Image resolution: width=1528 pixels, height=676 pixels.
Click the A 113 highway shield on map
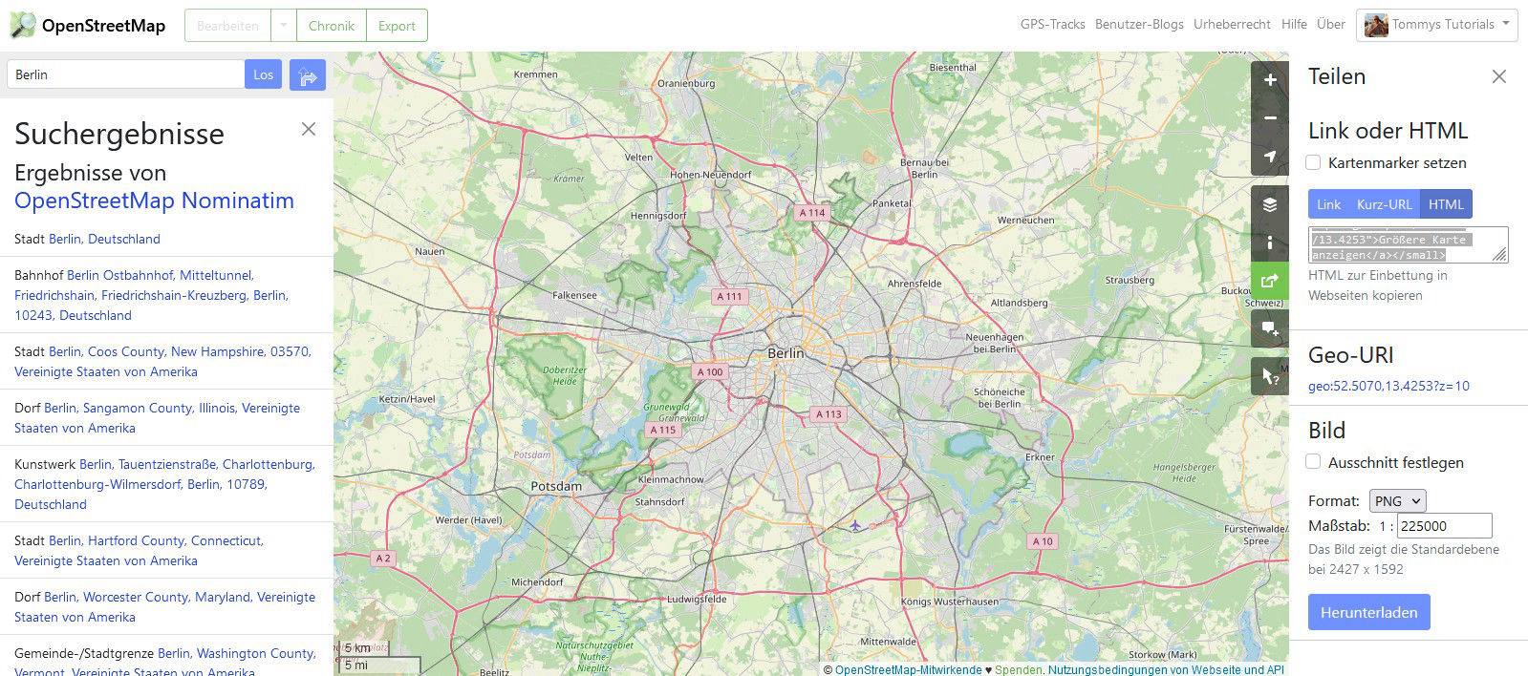click(x=829, y=413)
